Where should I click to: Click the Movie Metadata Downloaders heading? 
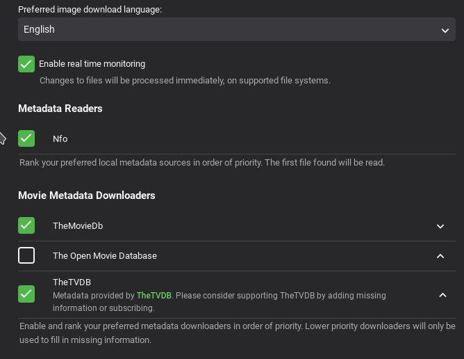tap(87, 196)
